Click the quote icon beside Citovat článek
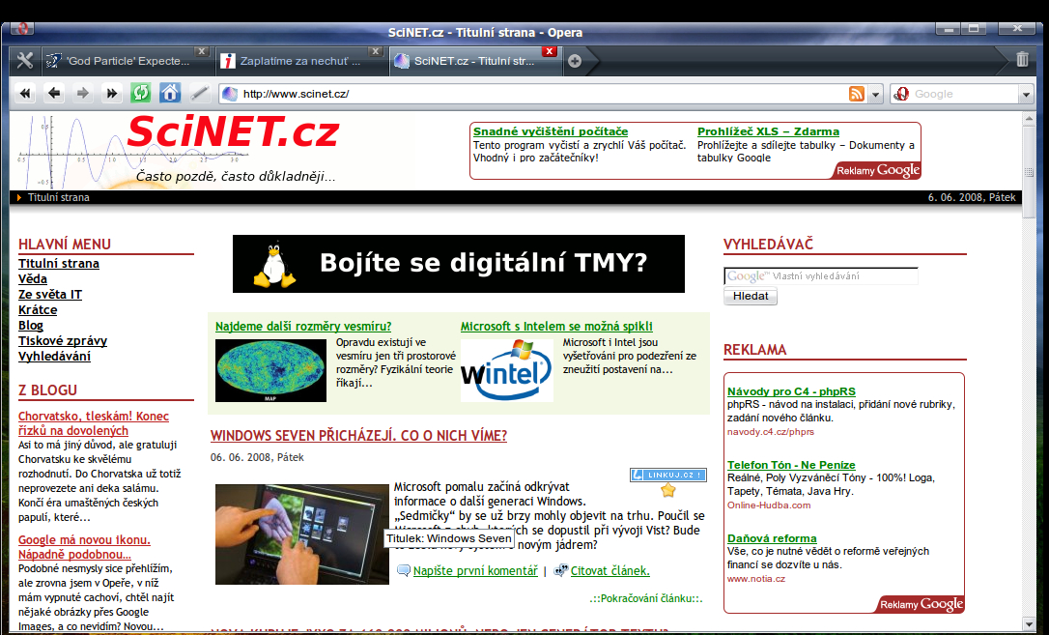 click(x=560, y=571)
